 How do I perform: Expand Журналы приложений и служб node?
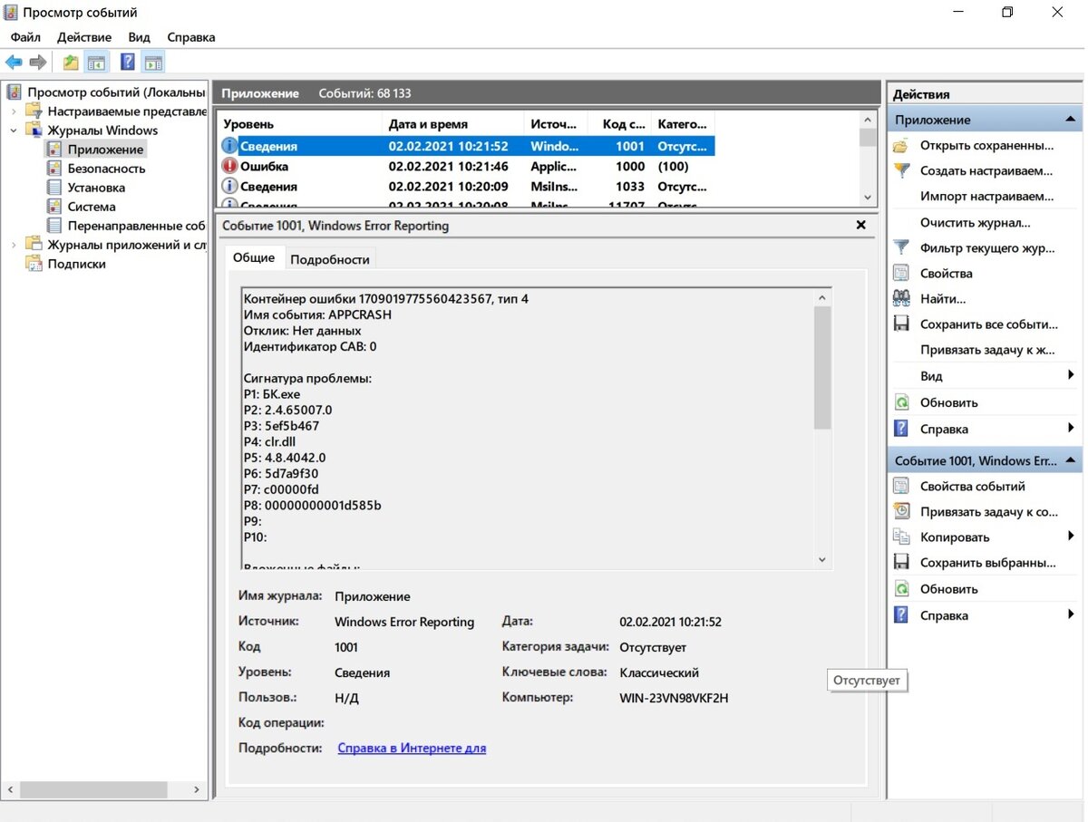(x=14, y=245)
